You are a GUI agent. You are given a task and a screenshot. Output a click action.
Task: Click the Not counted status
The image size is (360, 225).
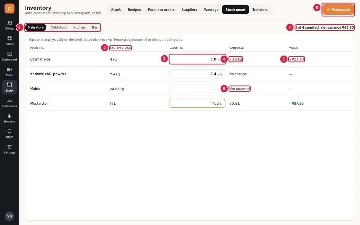coord(240,89)
